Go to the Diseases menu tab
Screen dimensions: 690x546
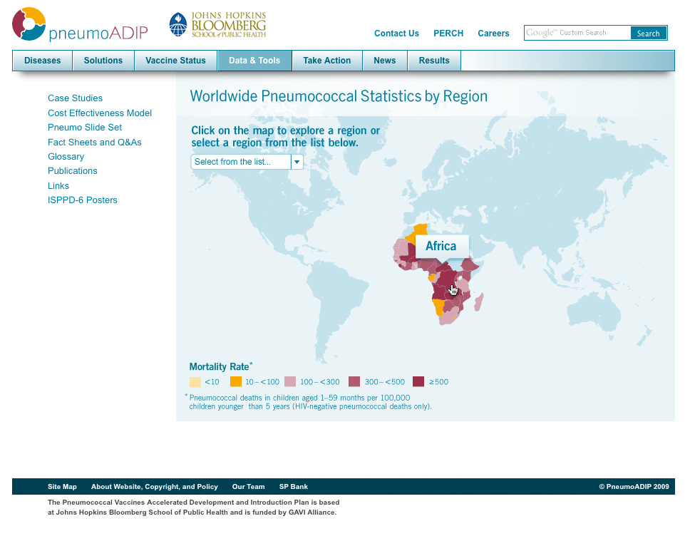coord(43,61)
